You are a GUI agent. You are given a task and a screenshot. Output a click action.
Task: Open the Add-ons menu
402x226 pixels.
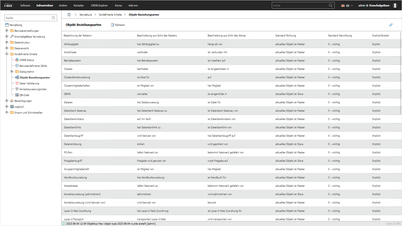[133, 5]
